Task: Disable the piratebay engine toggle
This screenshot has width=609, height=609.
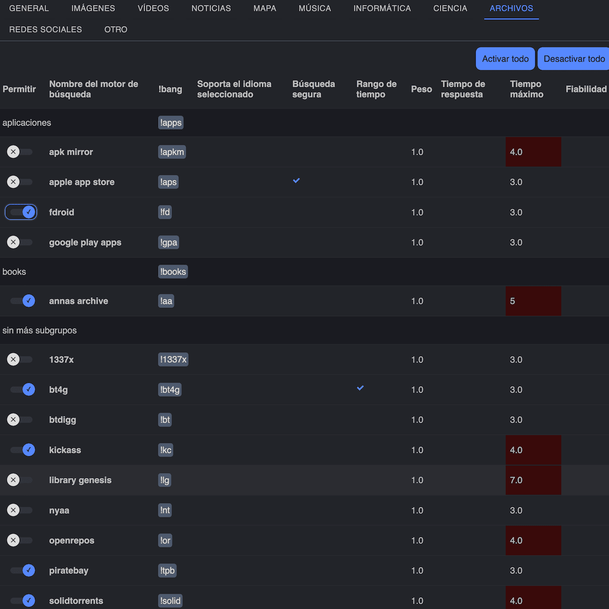Action: [x=23, y=571]
